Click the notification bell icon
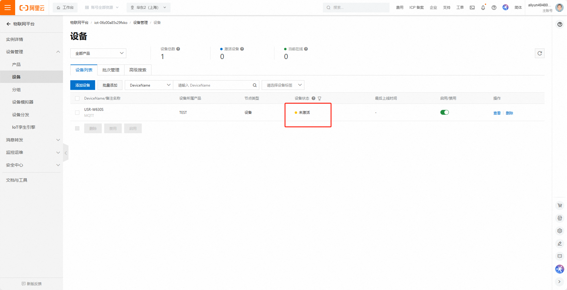This screenshot has height=290, width=567. 483,8
